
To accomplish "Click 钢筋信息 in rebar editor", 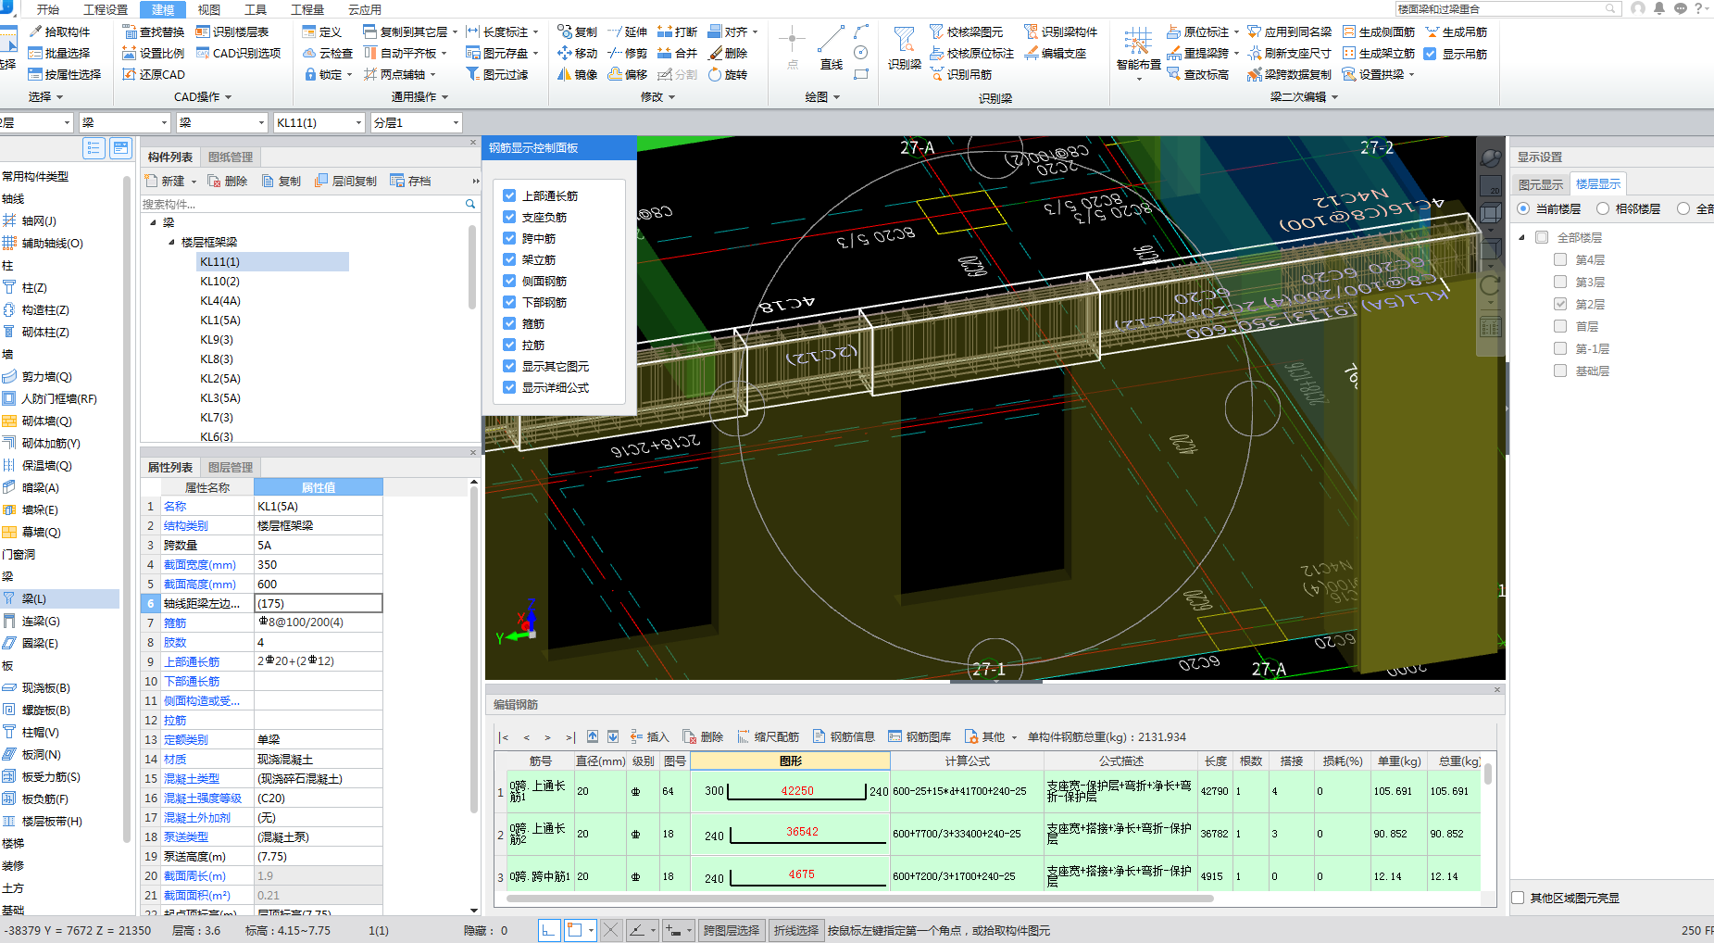I will point(844,736).
